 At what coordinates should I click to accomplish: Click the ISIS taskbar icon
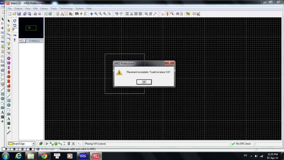pyautogui.click(x=83, y=156)
